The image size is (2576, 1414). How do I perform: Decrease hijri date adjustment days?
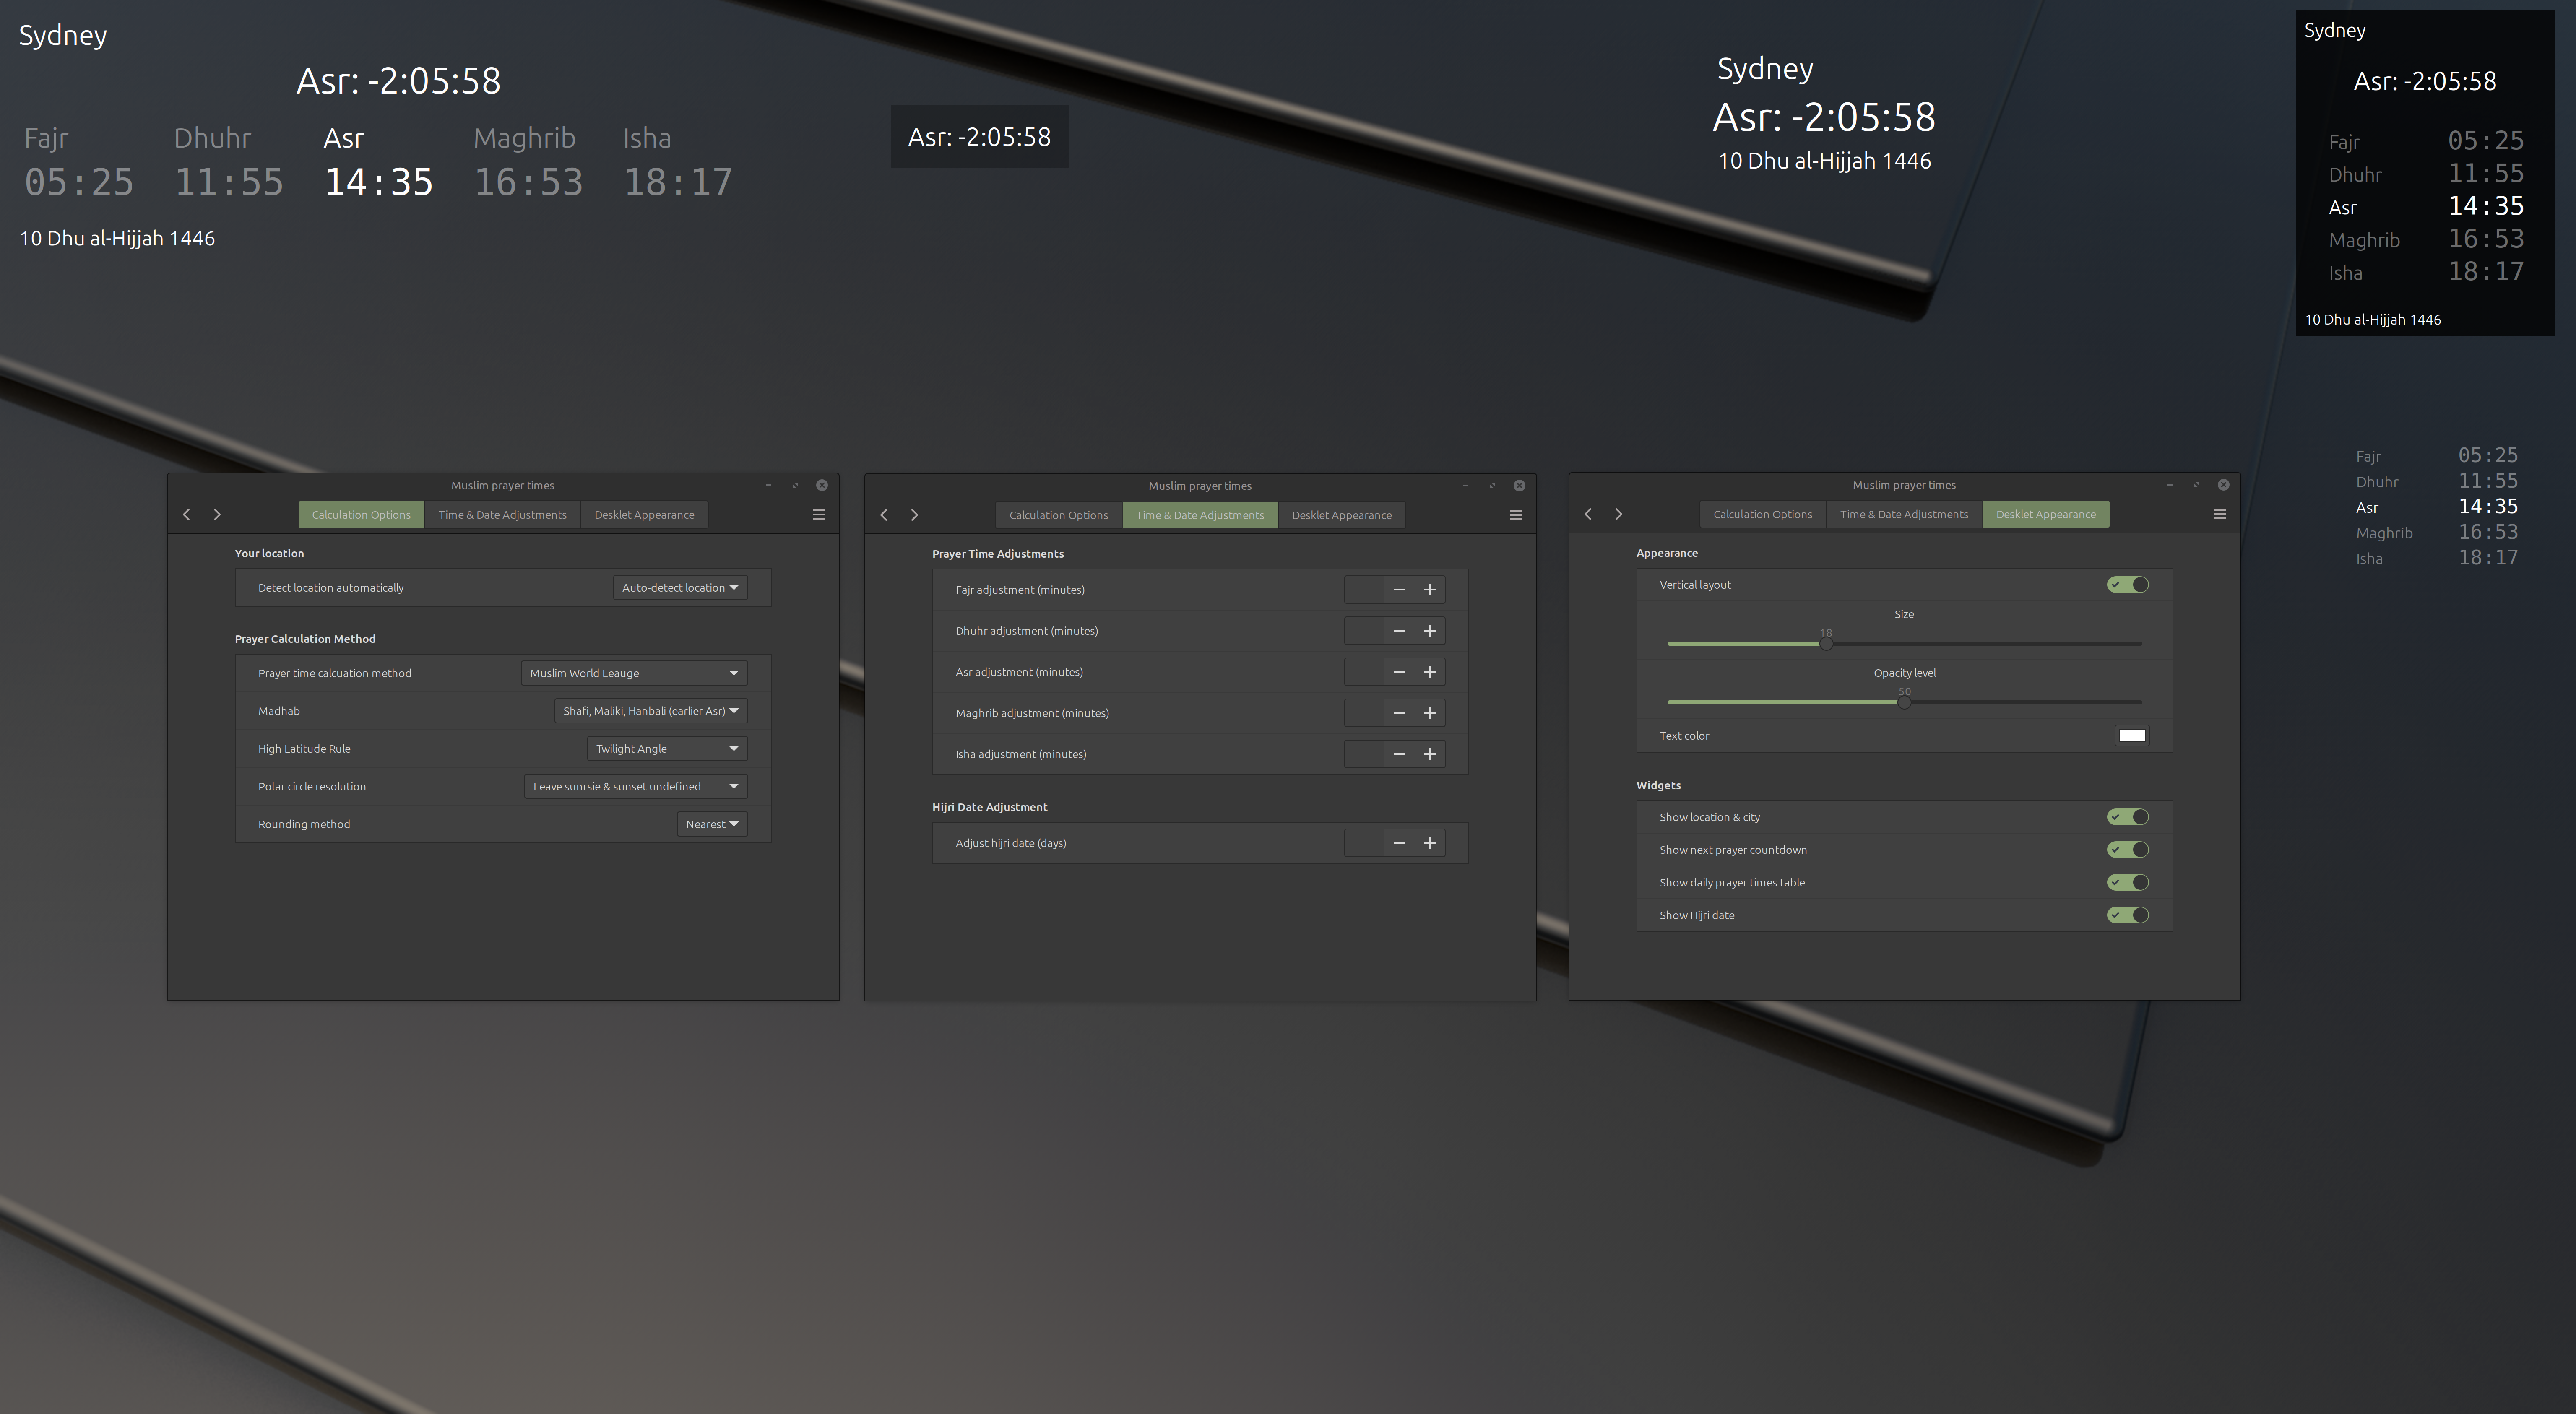1399,843
